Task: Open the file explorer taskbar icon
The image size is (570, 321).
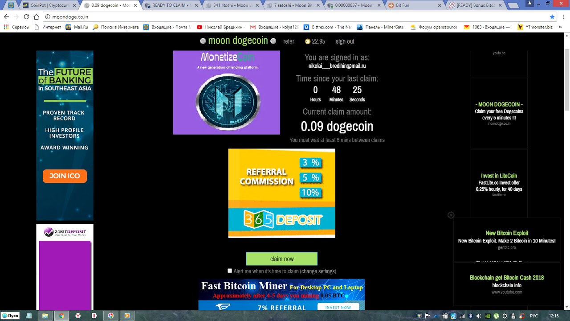Action: point(45,316)
